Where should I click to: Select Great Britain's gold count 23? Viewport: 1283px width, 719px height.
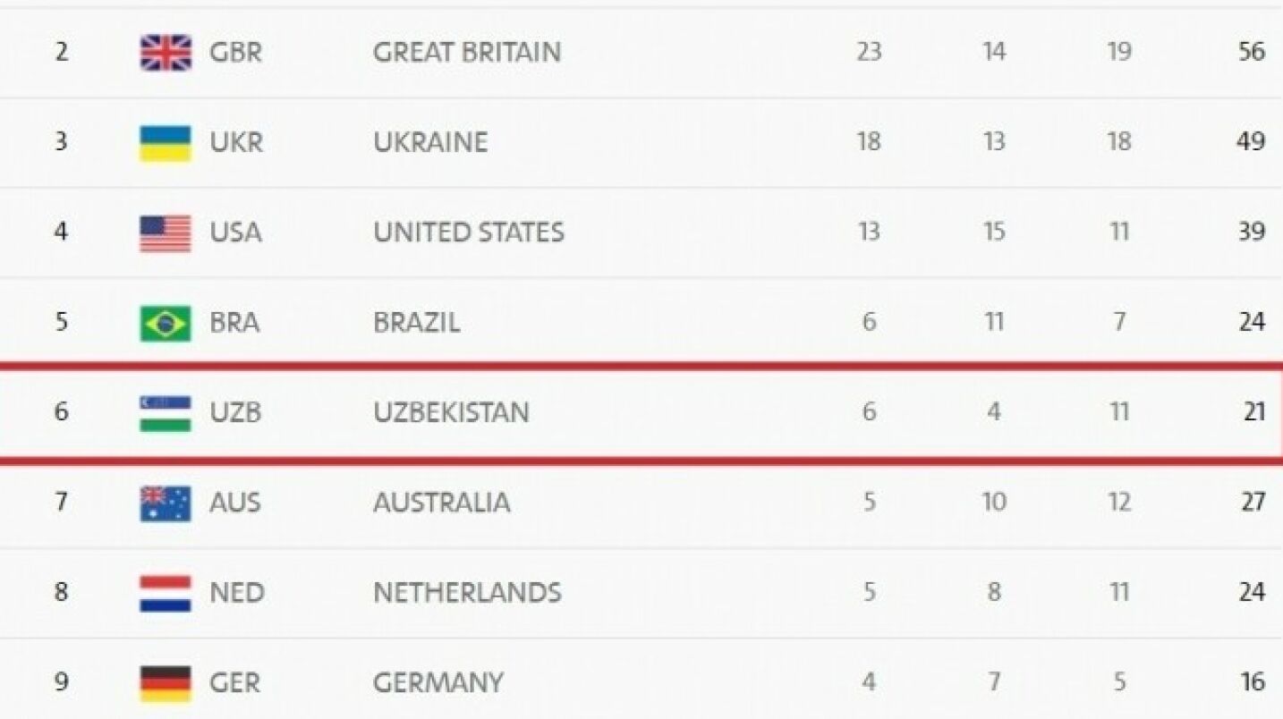(x=869, y=52)
